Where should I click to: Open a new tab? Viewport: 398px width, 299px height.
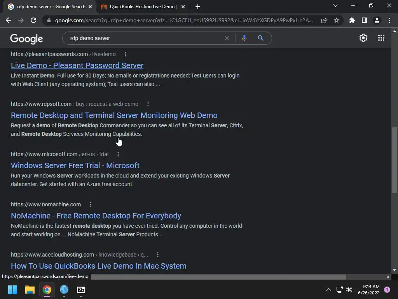tap(198, 7)
